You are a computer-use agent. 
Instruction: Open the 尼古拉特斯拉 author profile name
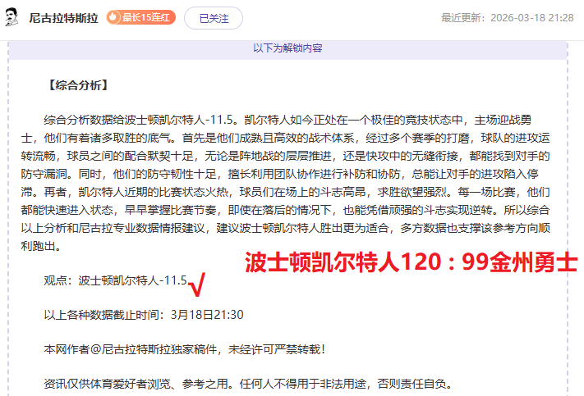[x=64, y=17]
